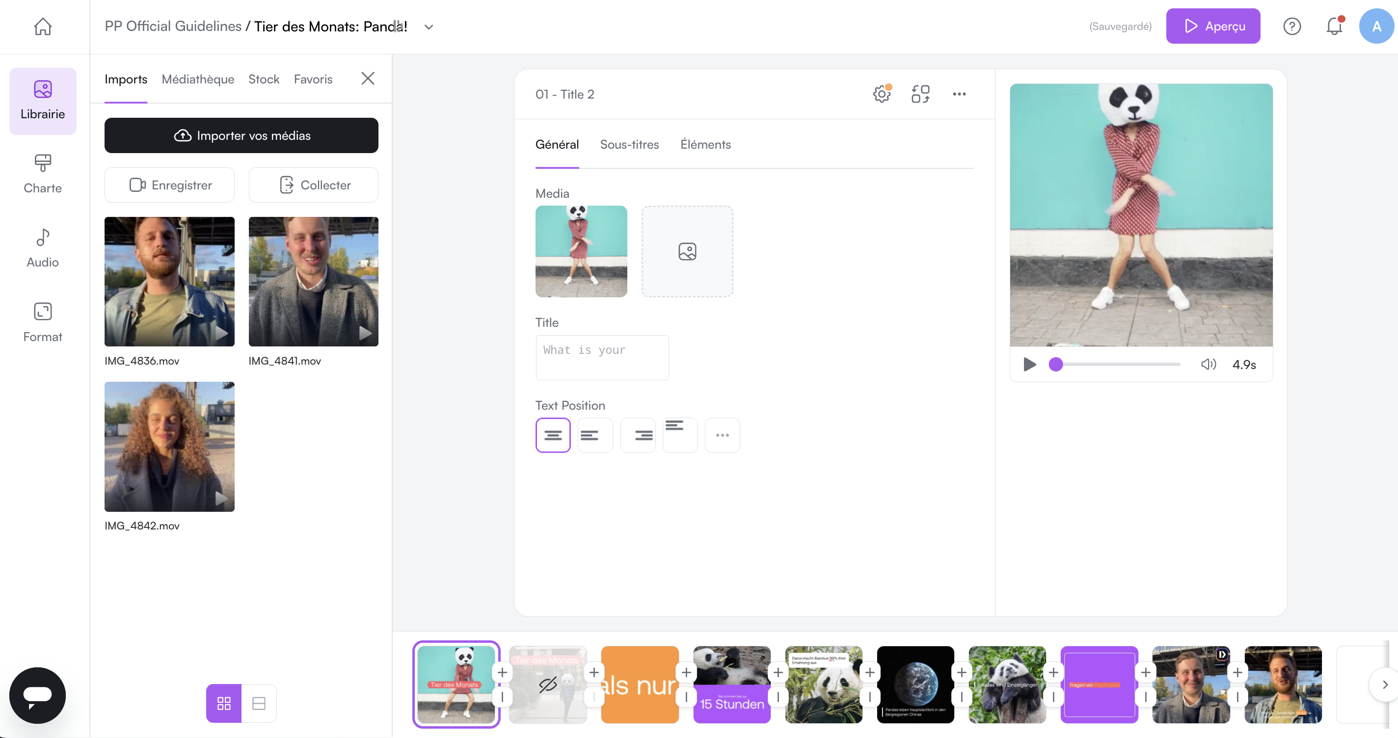The width and height of the screenshot is (1398, 738).
Task: Open the Format panel
Action: (42, 322)
